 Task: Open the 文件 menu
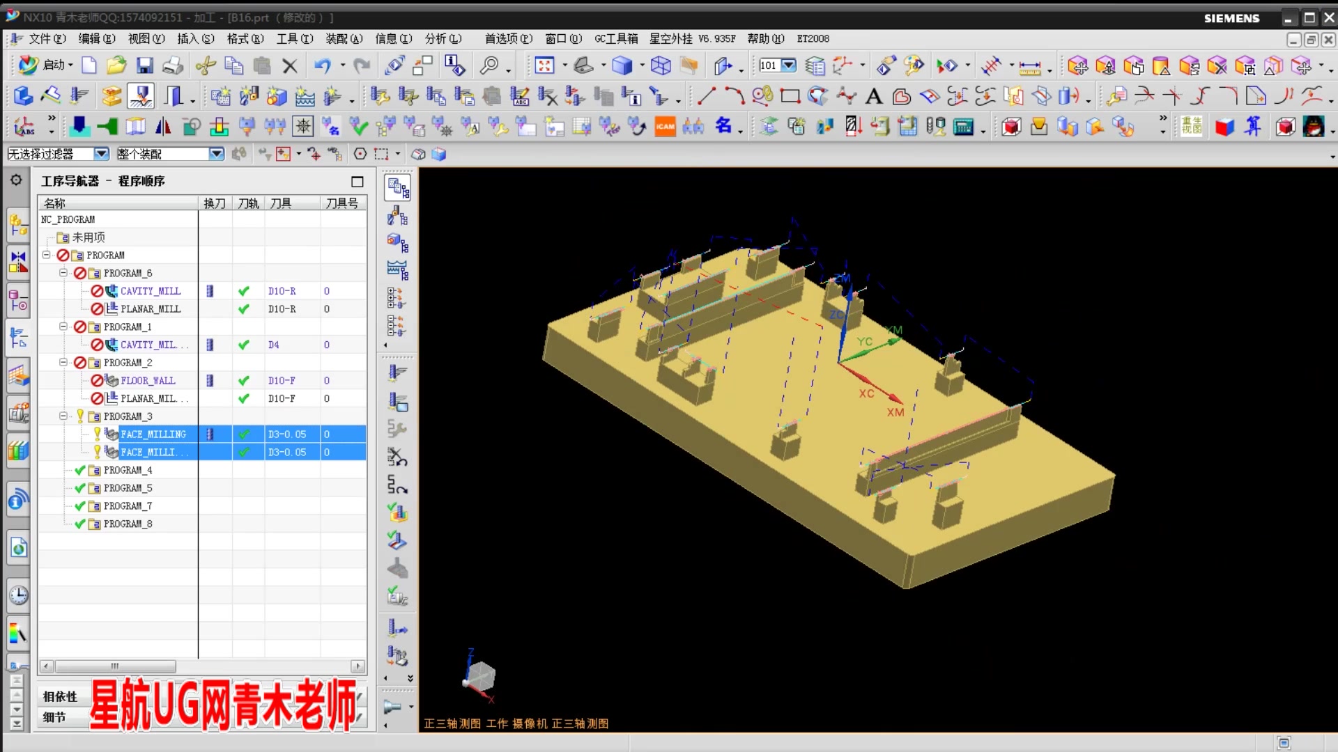click(47, 39)
